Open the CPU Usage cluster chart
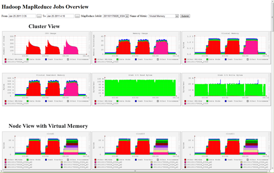Screen dimensions: 274x173 pyautogui.click(x=47, y=48)
